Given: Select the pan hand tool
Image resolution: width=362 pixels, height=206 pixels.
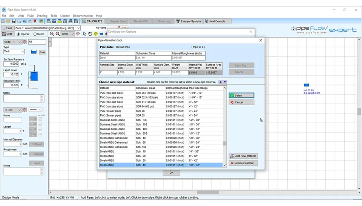Looking at the screenshot, I should [x=90, y=34].
